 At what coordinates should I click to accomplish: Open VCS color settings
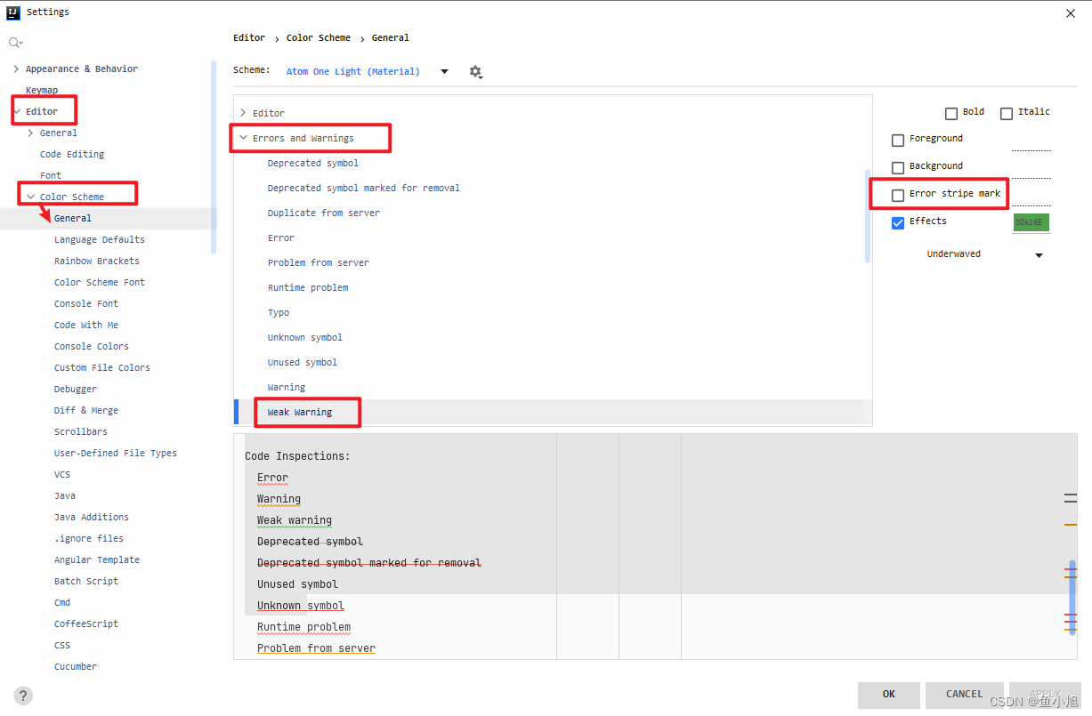pyautogui.click(x=62, y=475)
